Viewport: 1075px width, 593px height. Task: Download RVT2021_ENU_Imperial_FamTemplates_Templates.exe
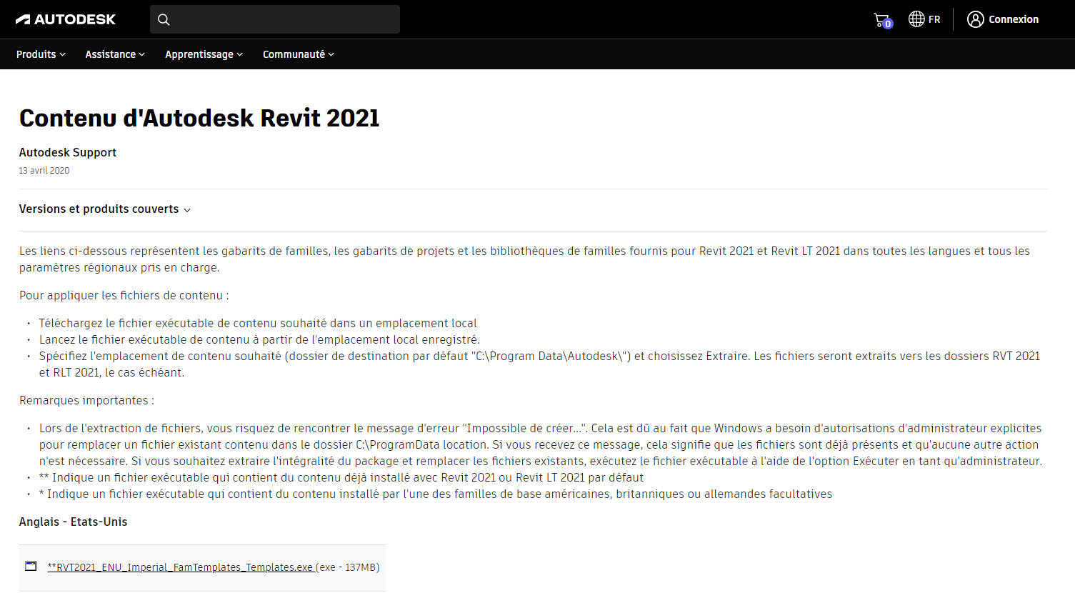pos(180,567)
